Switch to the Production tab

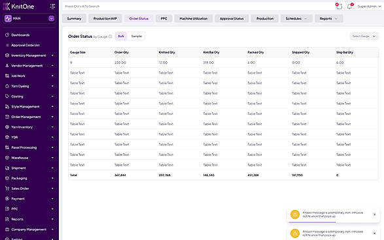coord(265,18)
